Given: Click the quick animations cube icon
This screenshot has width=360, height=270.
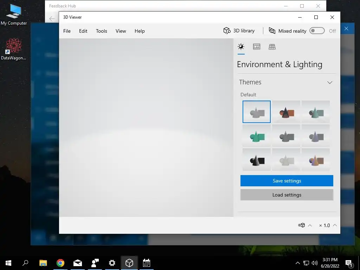Looking at the screenshot, I should tap(301, 225).
